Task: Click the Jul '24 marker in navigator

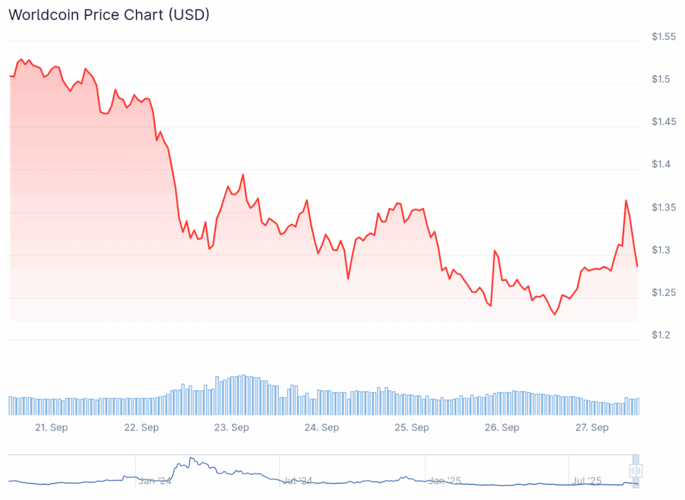Action: click(x=296, y=480)
